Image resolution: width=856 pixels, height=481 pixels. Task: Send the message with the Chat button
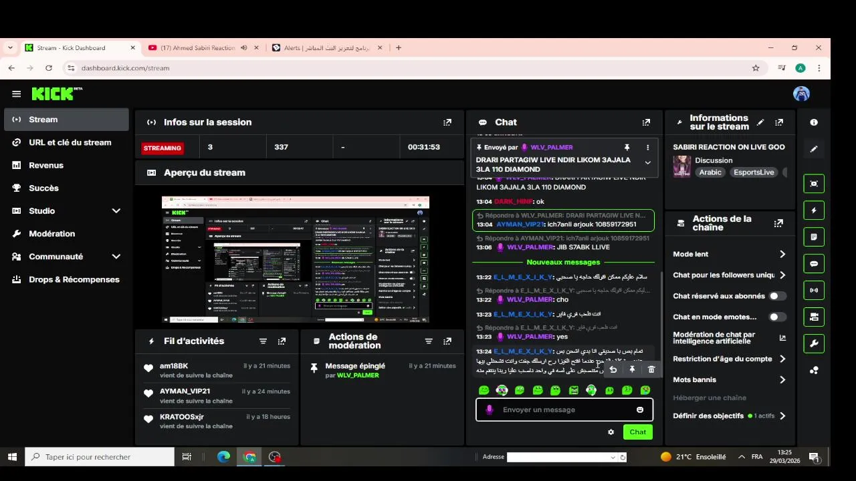638,432
